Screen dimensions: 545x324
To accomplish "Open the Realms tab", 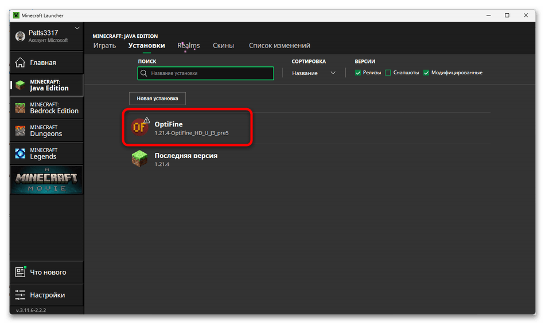I will tap(188, 45).
